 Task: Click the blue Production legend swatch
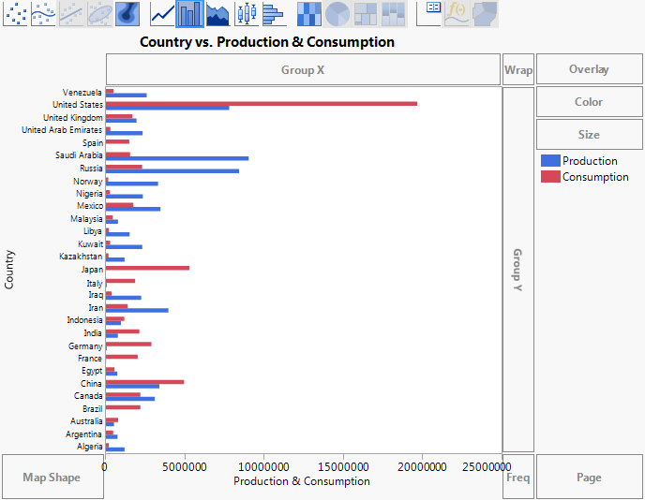[x=550, y=161]
